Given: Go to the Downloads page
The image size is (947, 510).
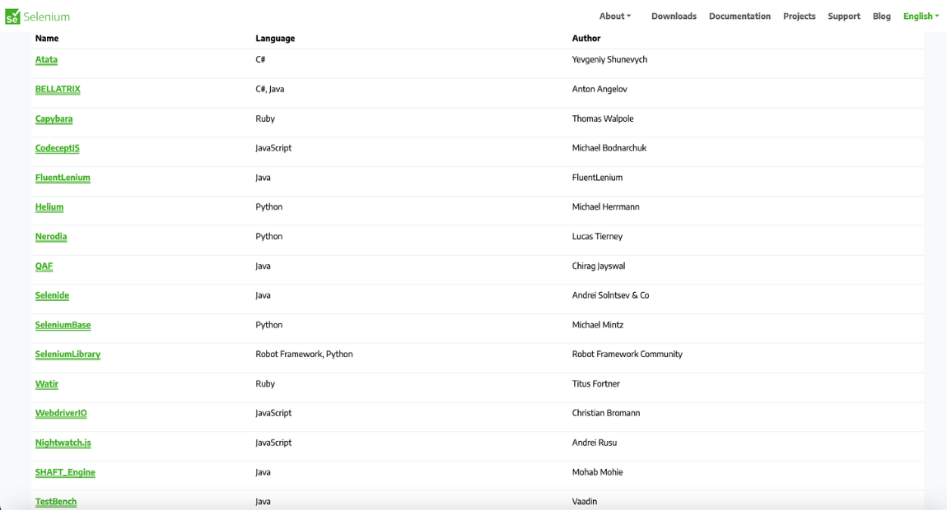Looking at the screenshot, I should click(674, 16).
